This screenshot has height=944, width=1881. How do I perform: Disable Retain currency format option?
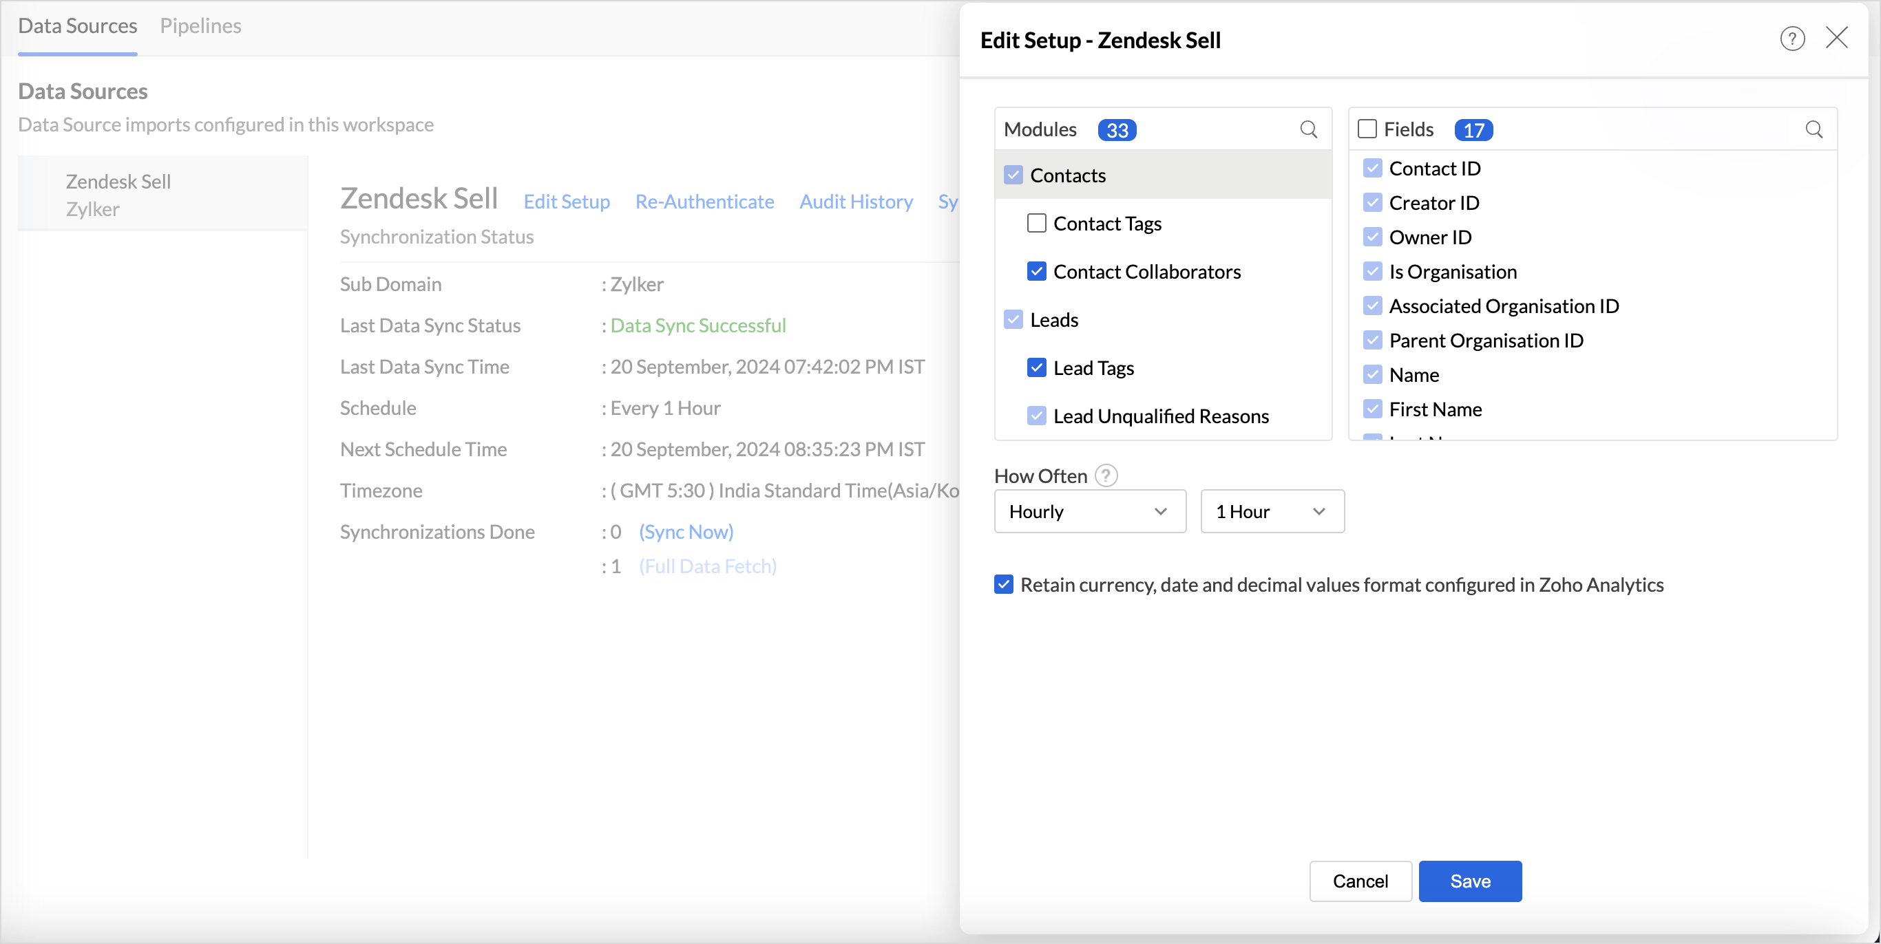[x=1004, y=584]
